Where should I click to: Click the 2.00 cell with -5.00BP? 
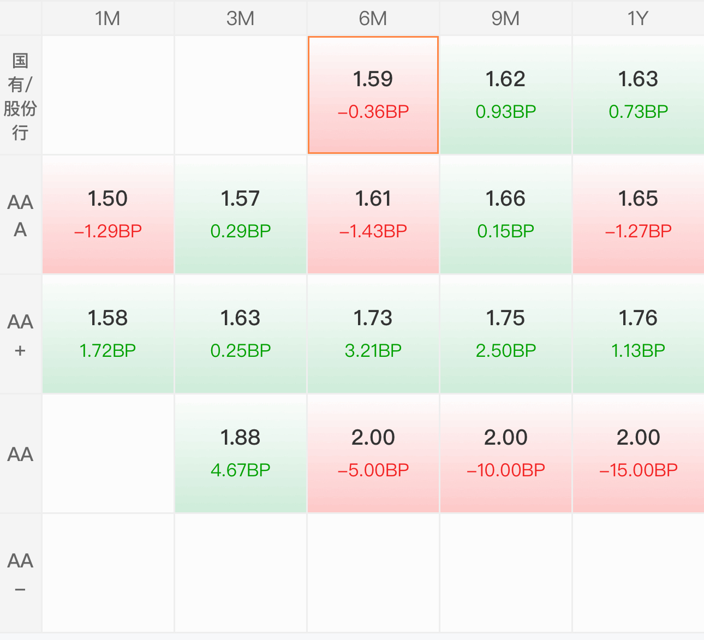pyautogui.click(x=373, y=453)
